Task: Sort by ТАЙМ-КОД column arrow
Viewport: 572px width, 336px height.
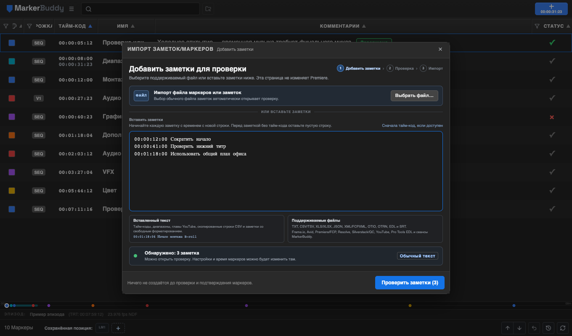Action: click(90, 26)
